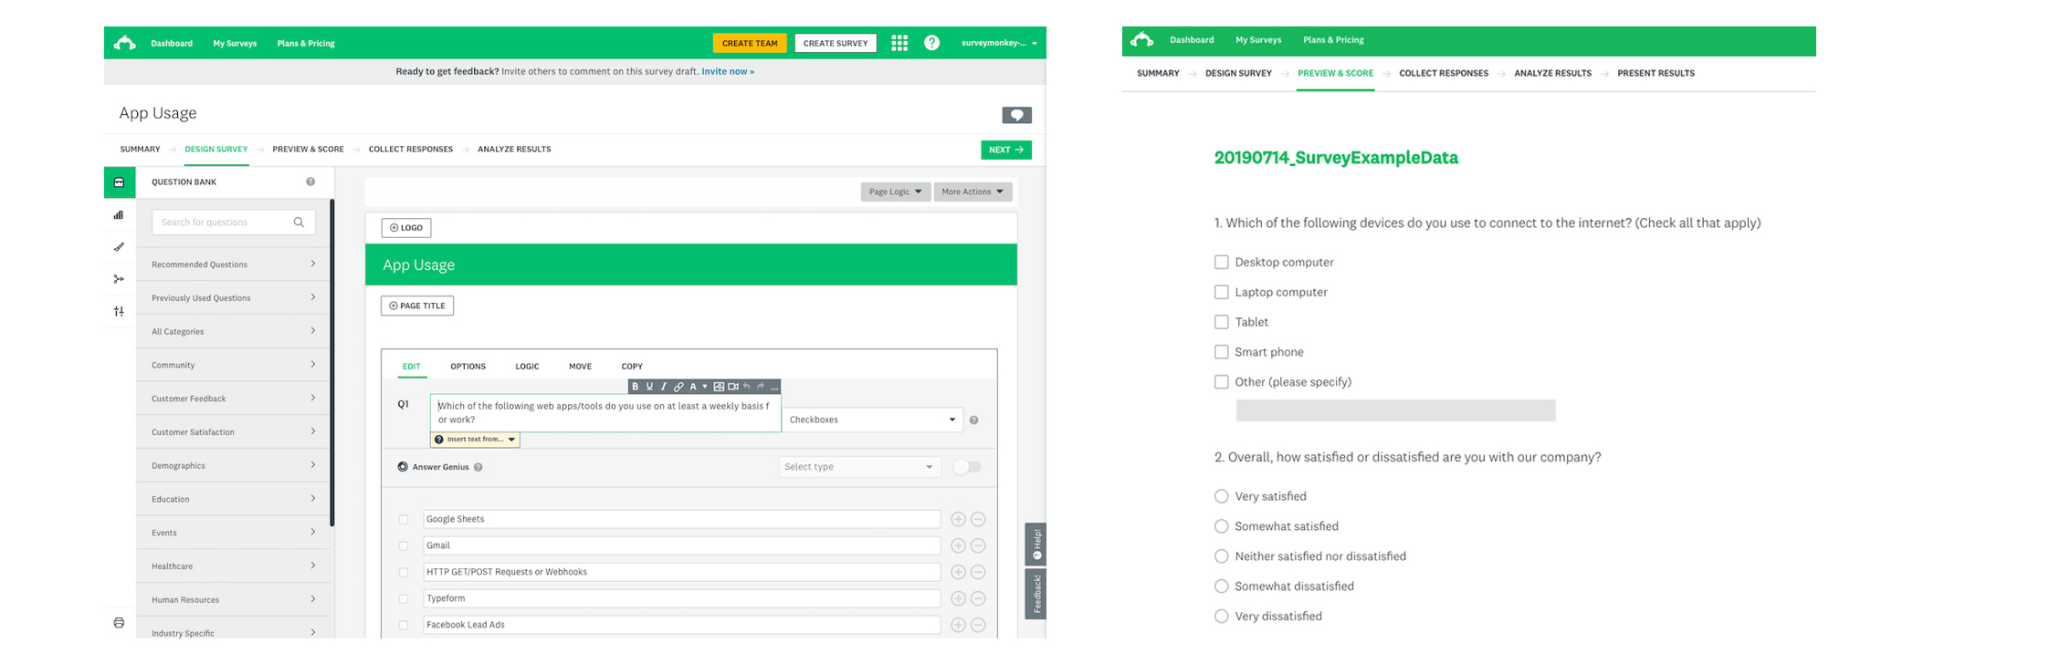2071x664 pixels.
Task: Toggle underline in the question text toolbar
Action: 649,387
